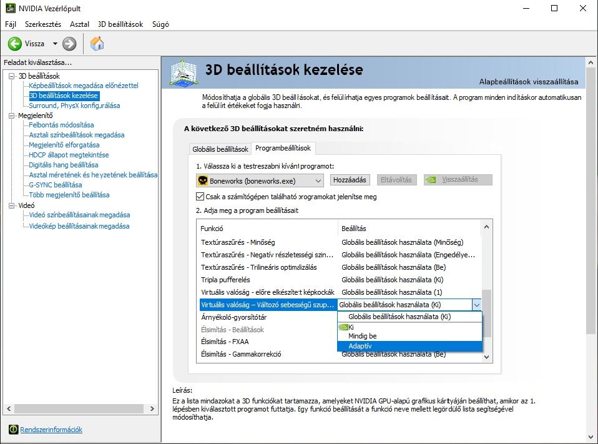Screen dimensions: 598x444
Task: Click settings list scroll up arrow
Action: pyautogui.click(x=486, y=227)
